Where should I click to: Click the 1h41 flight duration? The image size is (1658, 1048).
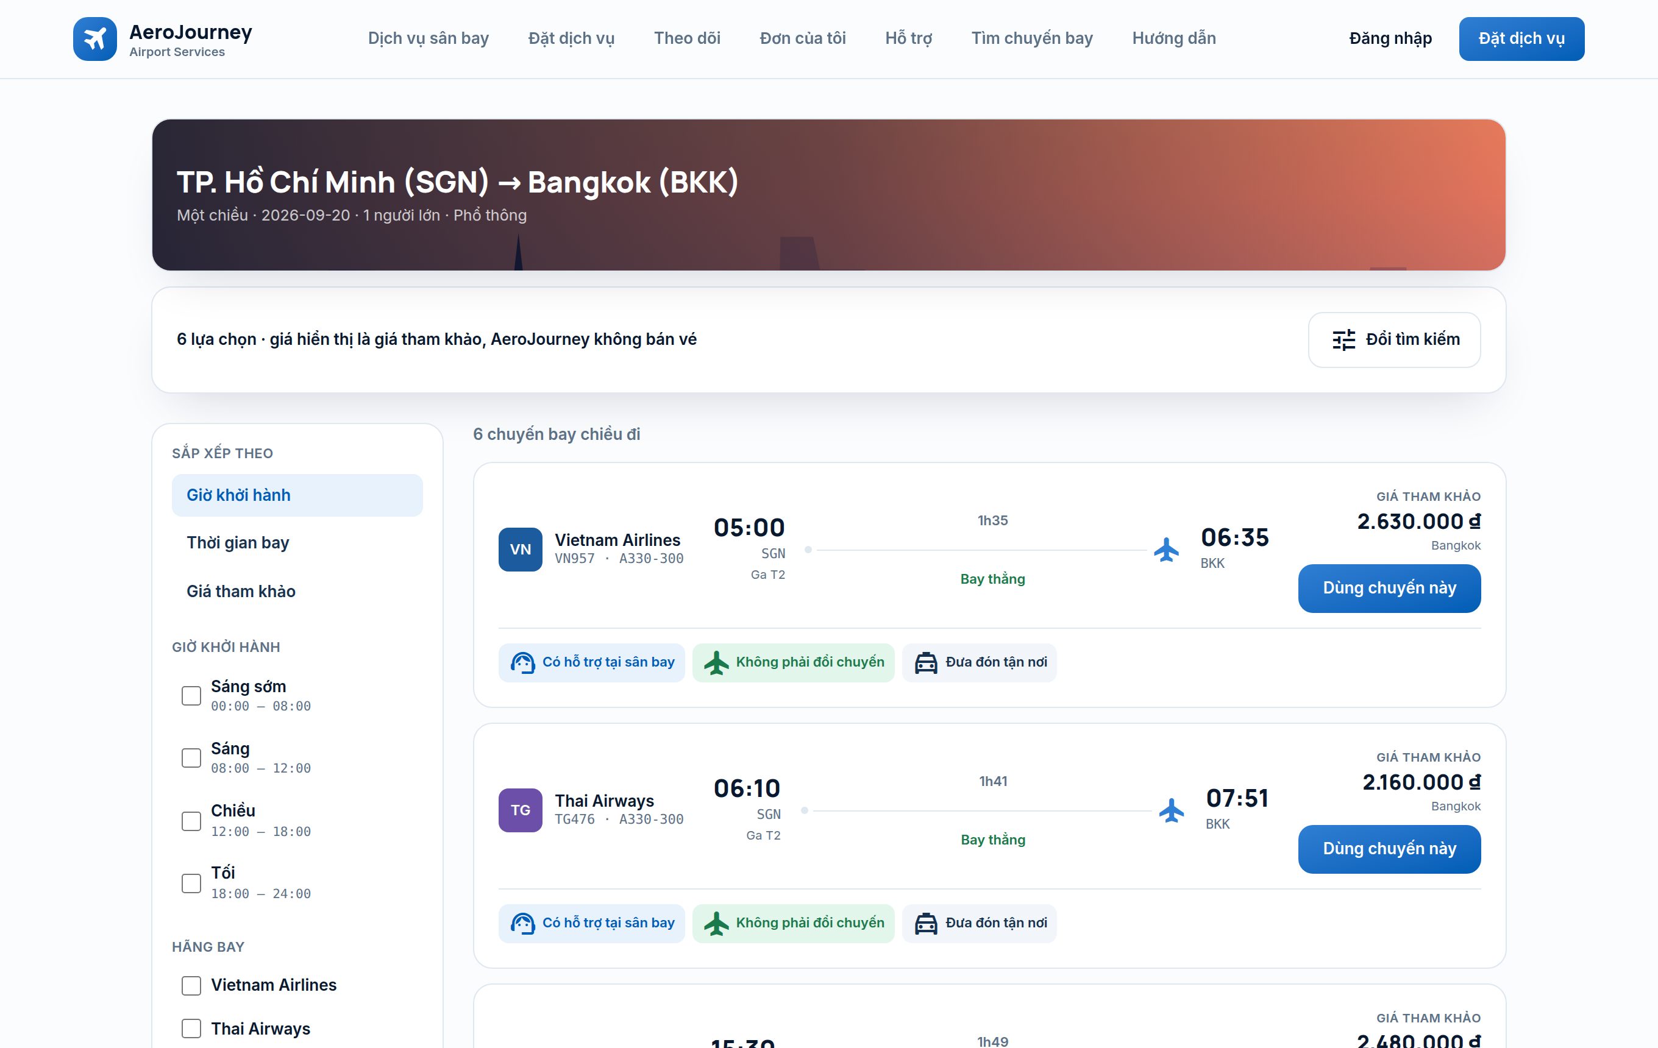[x=993, y=781]
